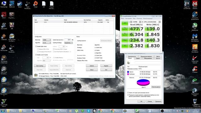The width and height of the screenshot is (201, 113).
Task: Click Отмена in the disk properties dialog
Action: tap(150, 101)
